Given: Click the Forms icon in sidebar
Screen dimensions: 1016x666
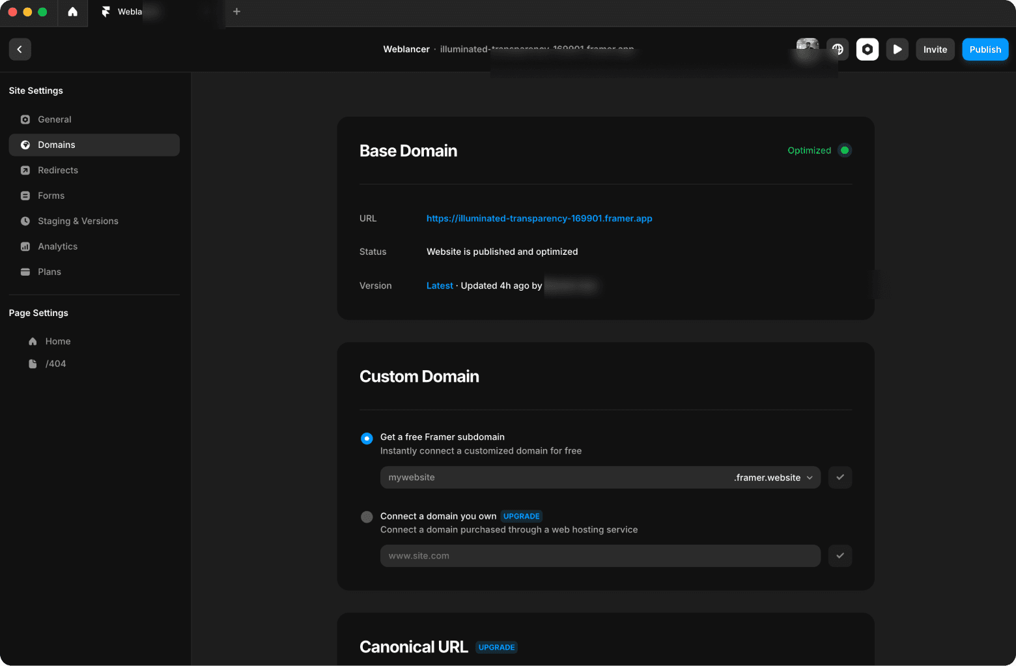Looking at the screenshot, I should point(25,196).
